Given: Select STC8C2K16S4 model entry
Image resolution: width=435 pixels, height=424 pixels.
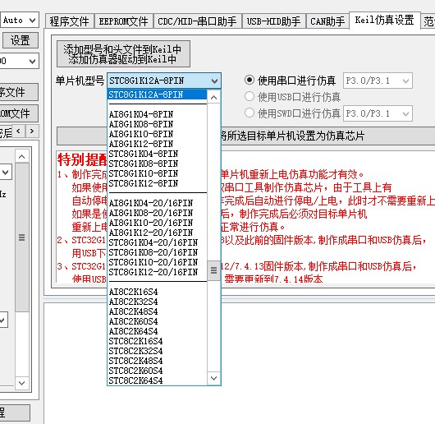Looking at the screenshot, I should 157,341.
